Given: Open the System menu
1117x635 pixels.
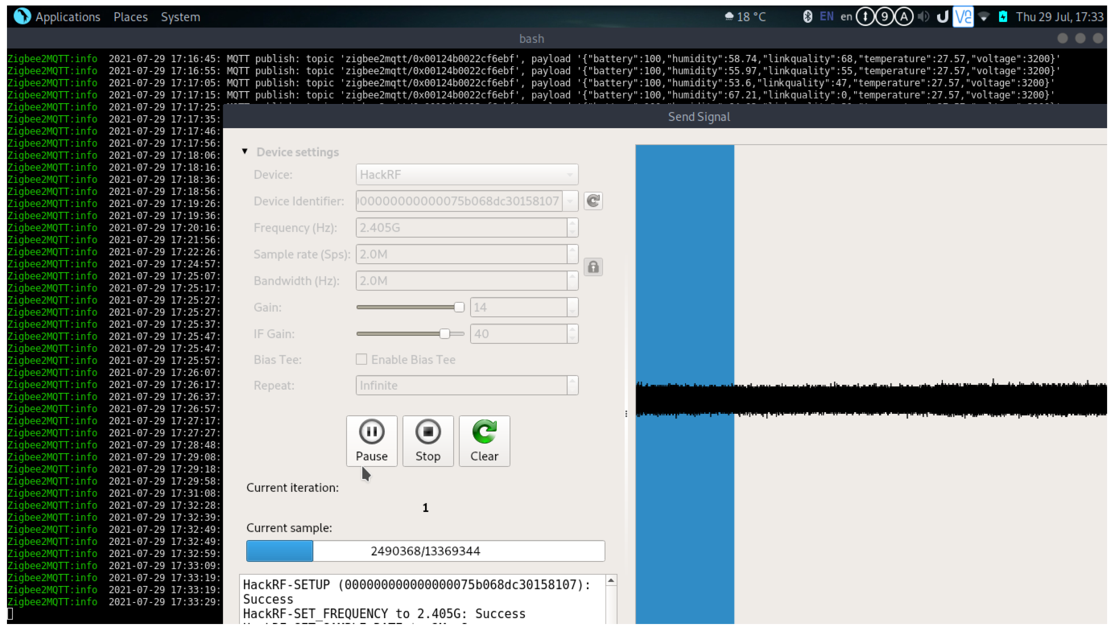Looking at the screenshot, I should (180, 16).
